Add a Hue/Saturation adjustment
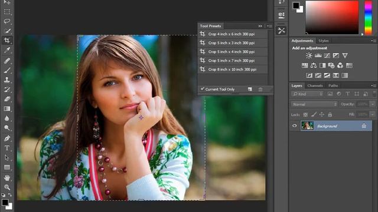 305,65
